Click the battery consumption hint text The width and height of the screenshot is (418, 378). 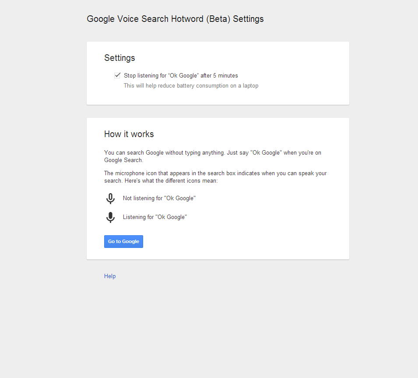click(191, 85)
